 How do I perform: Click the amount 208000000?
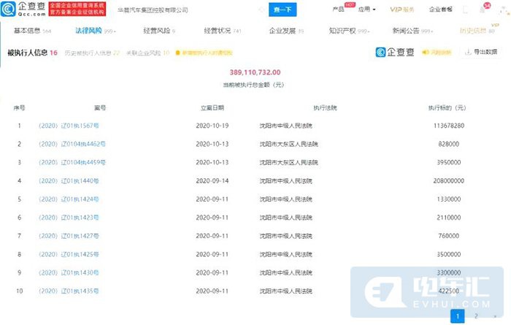pyautogui.click(x=449, y=180)
